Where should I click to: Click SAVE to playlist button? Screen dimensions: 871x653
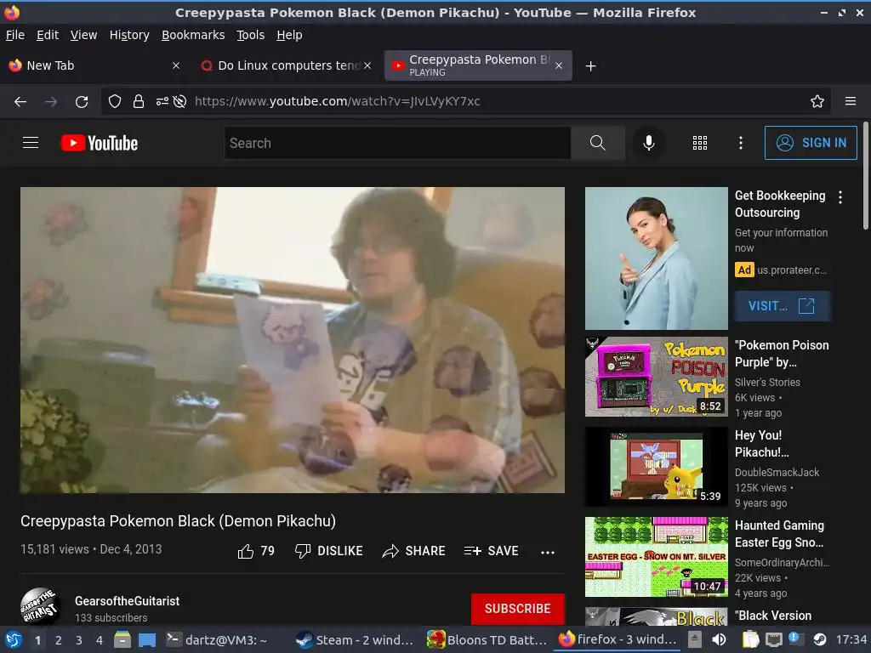coord(491,551)
